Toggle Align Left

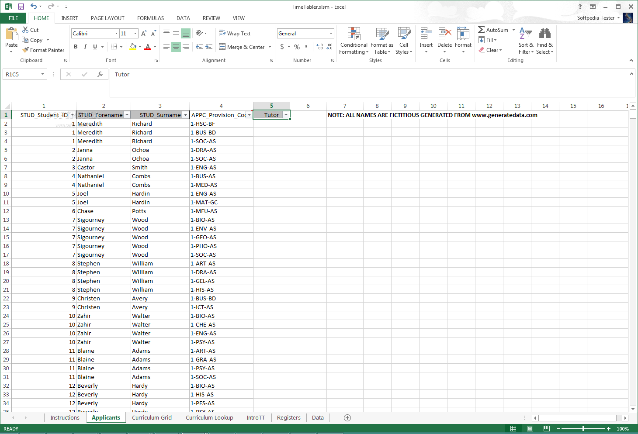[x=166, y=47]
